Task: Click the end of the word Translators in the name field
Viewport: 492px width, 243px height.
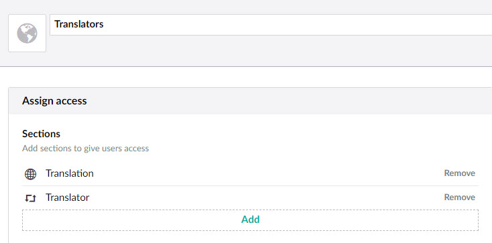Action: click(x=103, y=24)
